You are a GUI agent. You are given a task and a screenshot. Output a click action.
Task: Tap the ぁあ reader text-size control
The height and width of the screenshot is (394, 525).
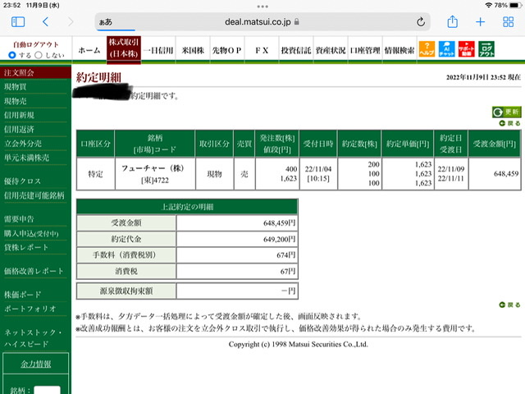(106, 22)
